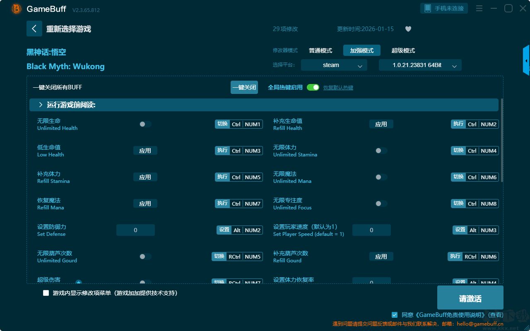The image size is (530, 331).
Task: Click the 恢复默认热键 link
Action: pyautogui.click(x=338, y=88)
